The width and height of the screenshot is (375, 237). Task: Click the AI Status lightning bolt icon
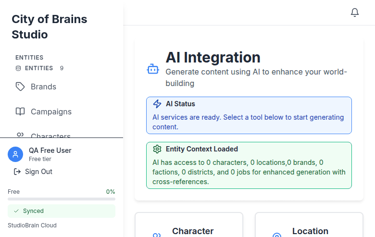coord(157,104)
